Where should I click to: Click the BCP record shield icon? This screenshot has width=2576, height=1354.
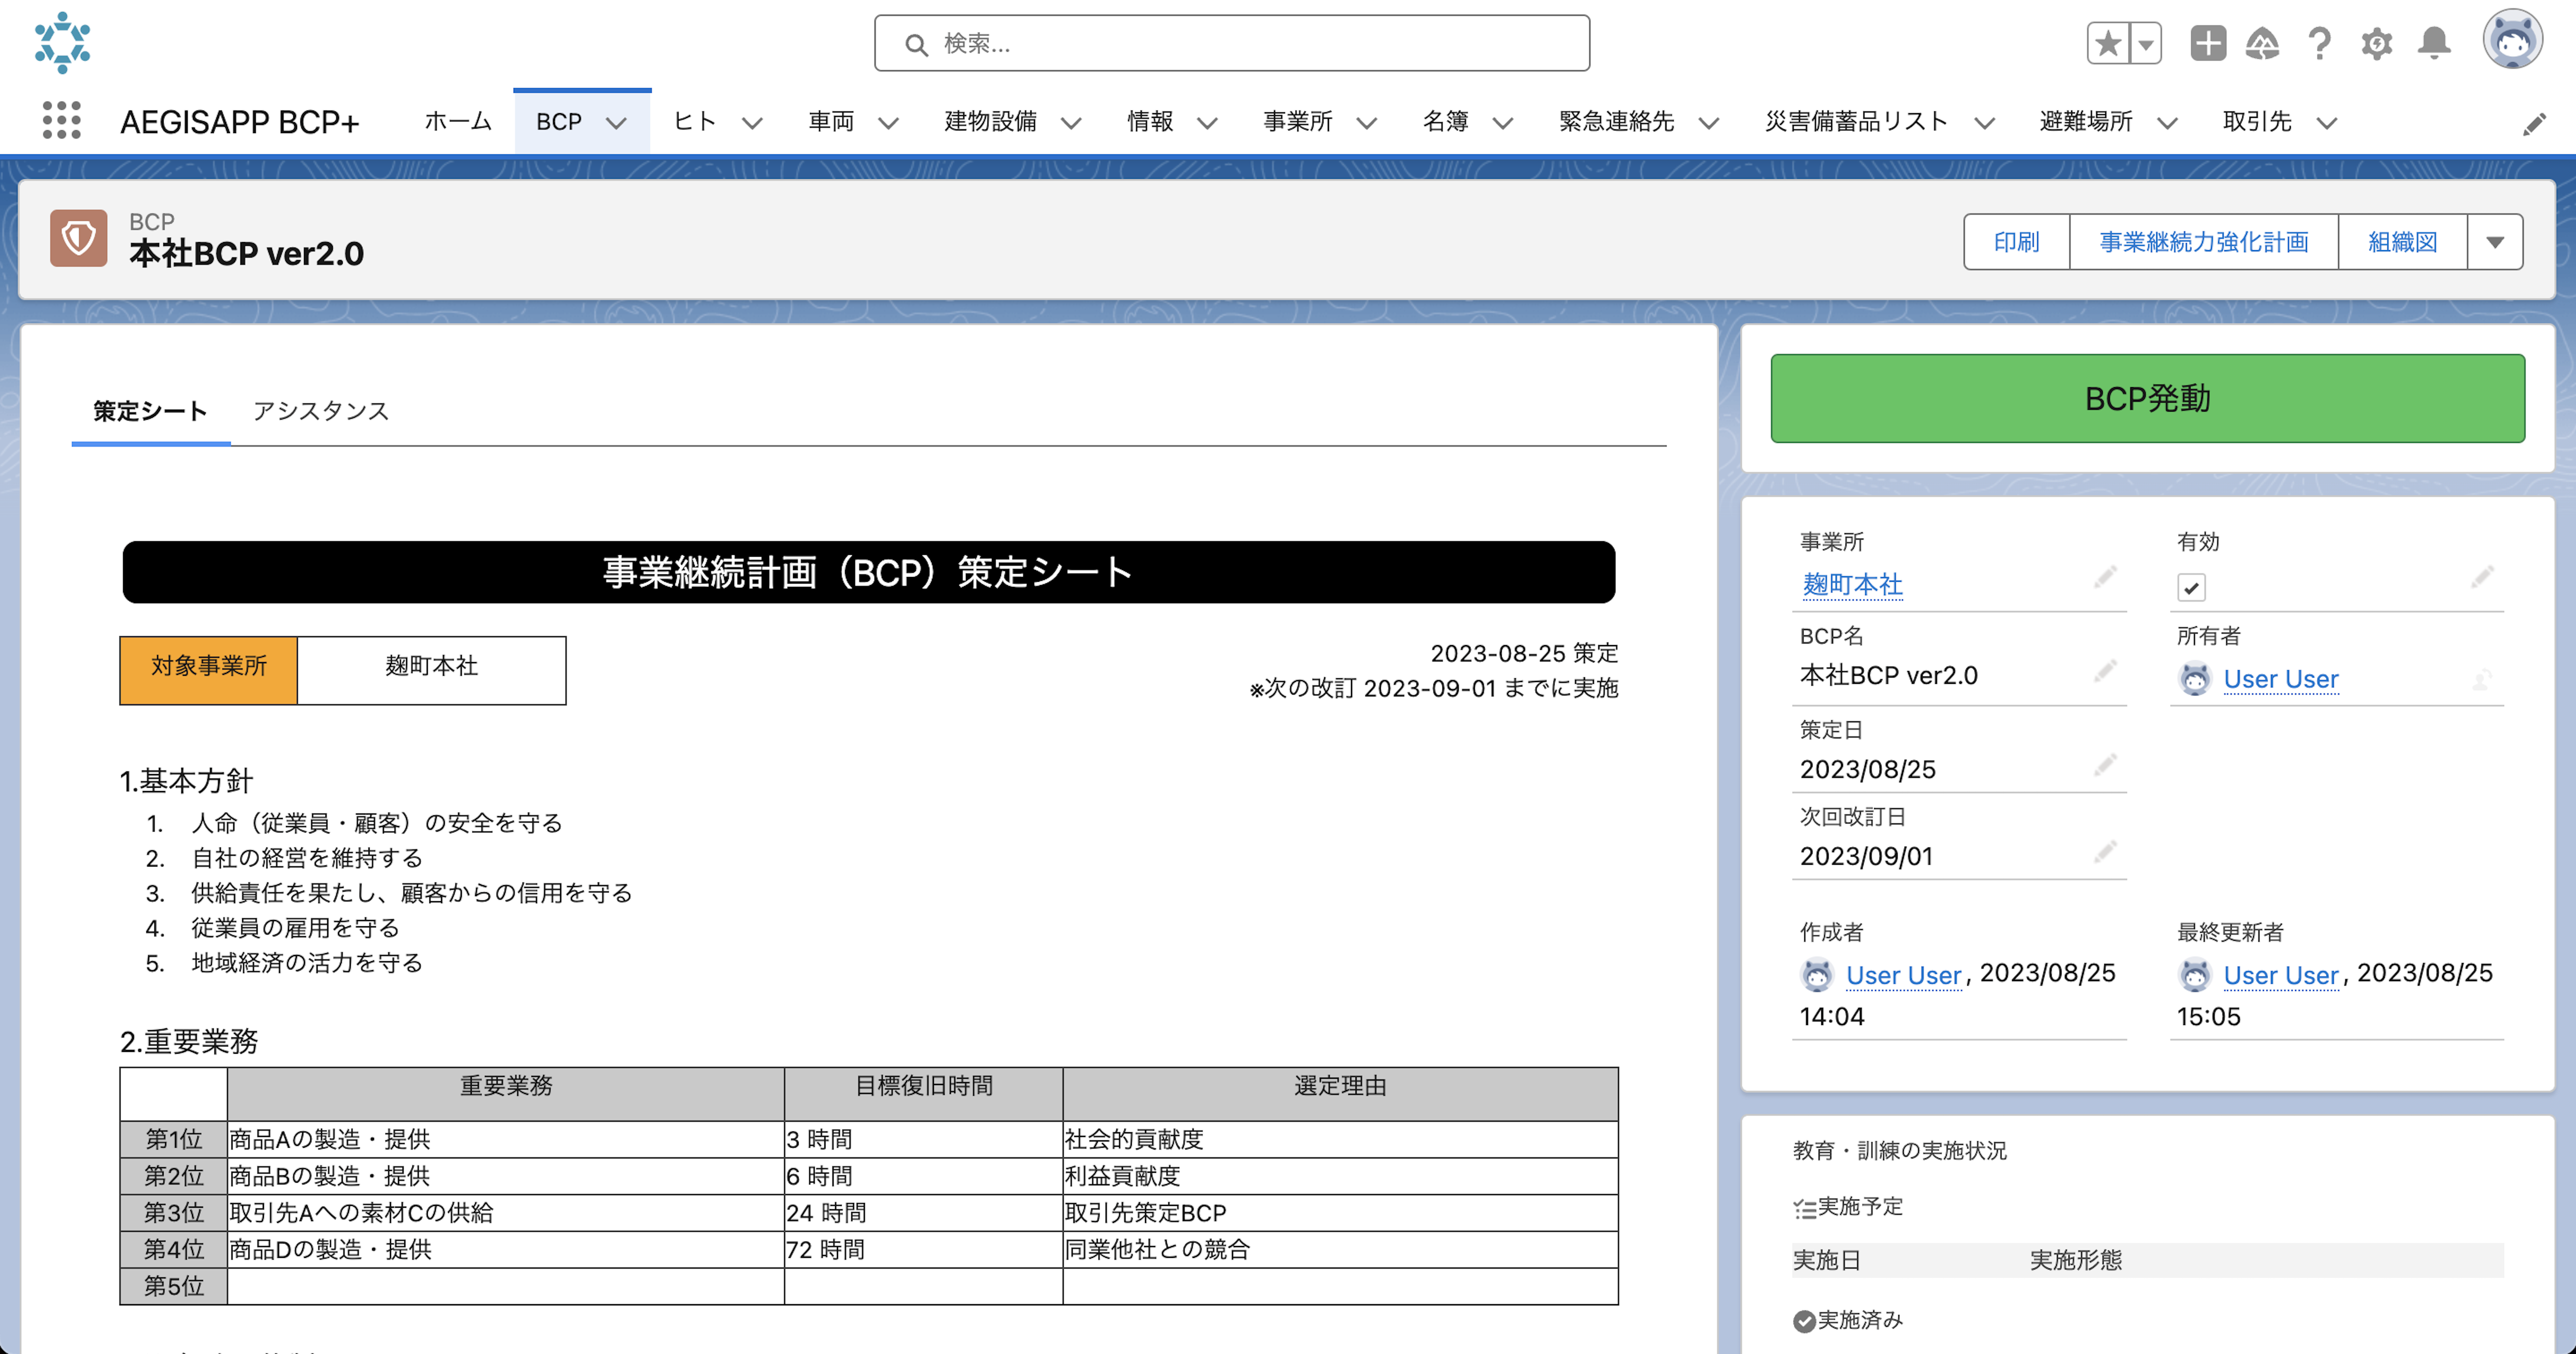79,238
